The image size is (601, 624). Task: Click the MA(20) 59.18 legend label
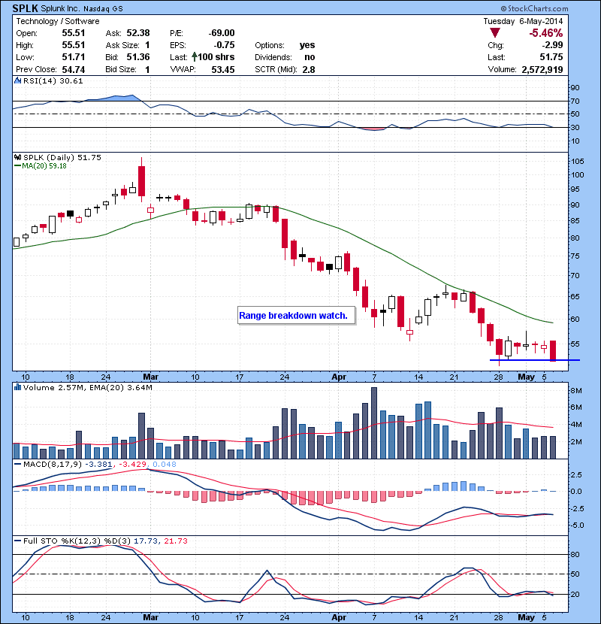point(44,166)
